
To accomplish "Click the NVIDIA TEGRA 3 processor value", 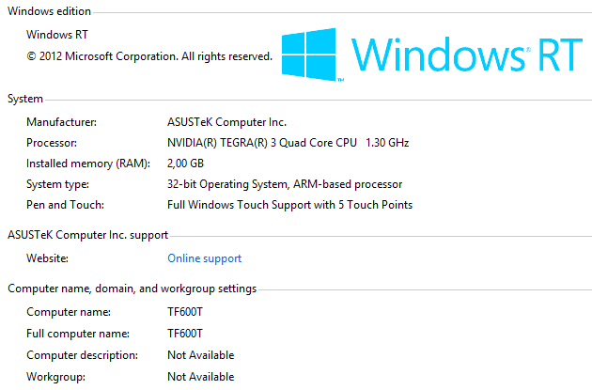I will (x=288, y=143).
